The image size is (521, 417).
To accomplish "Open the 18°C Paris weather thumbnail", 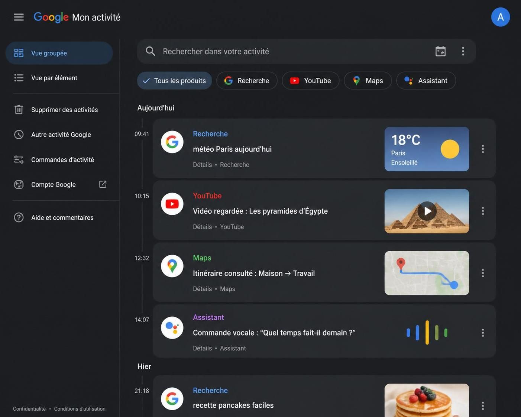I will [427, 149].
